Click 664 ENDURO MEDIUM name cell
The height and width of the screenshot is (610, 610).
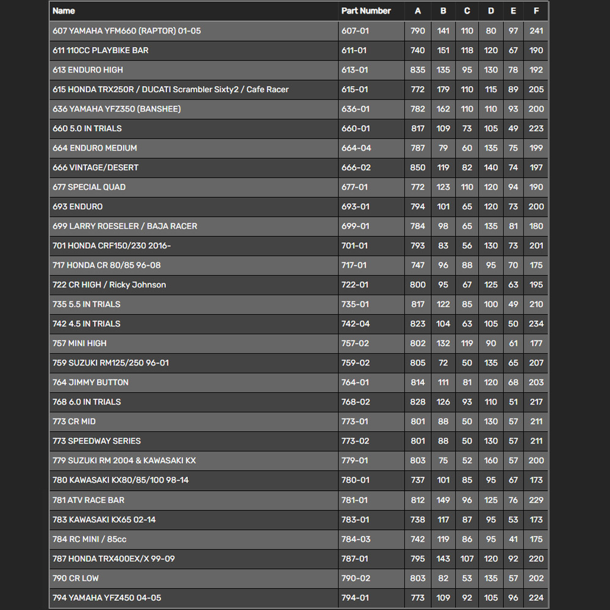pyautogui.click(x=95, y=148)
